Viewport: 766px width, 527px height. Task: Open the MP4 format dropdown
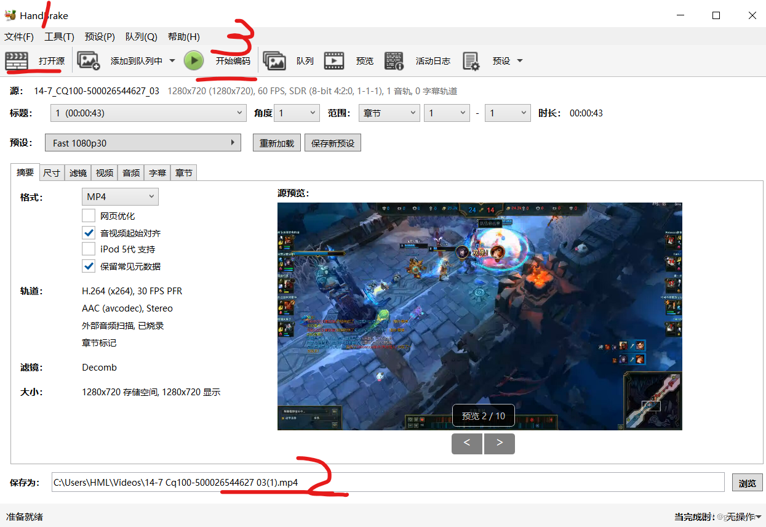pyautogui.click(x=120, y=197)
